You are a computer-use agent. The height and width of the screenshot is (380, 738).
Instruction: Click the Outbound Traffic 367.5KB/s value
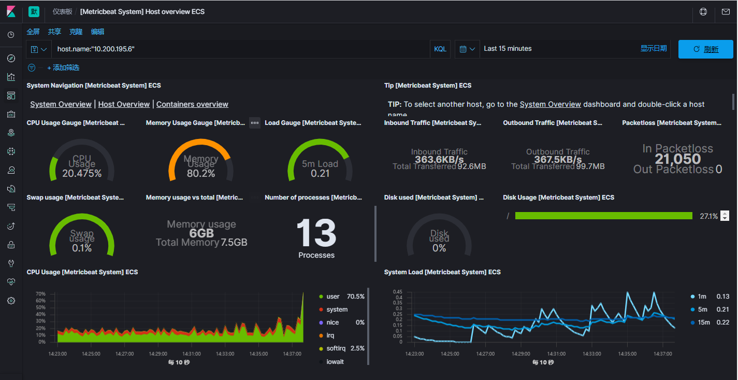(x=558, y=160)
